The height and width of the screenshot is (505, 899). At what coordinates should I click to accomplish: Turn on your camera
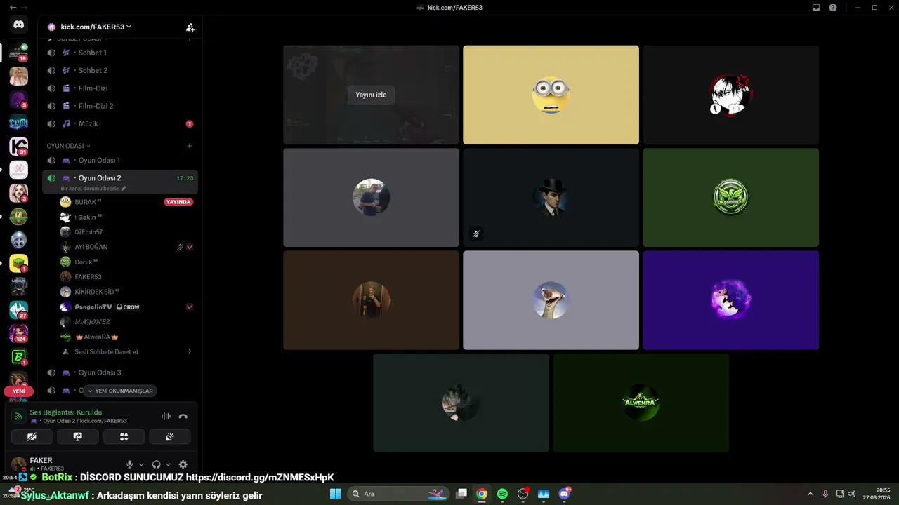pos(32,436)
